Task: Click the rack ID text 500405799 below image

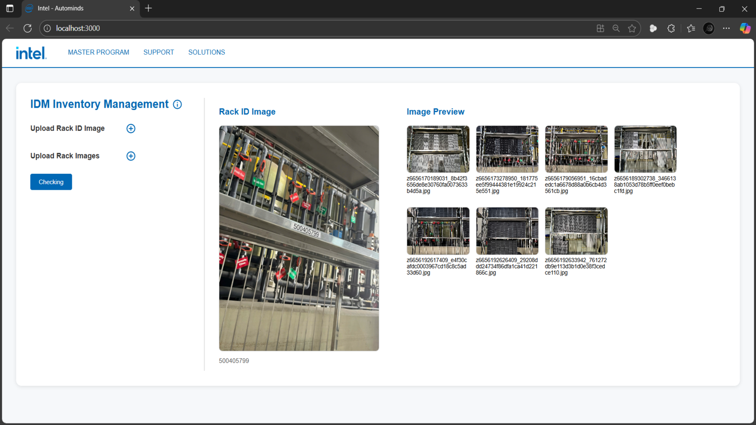Action: (x=234, y=361)
